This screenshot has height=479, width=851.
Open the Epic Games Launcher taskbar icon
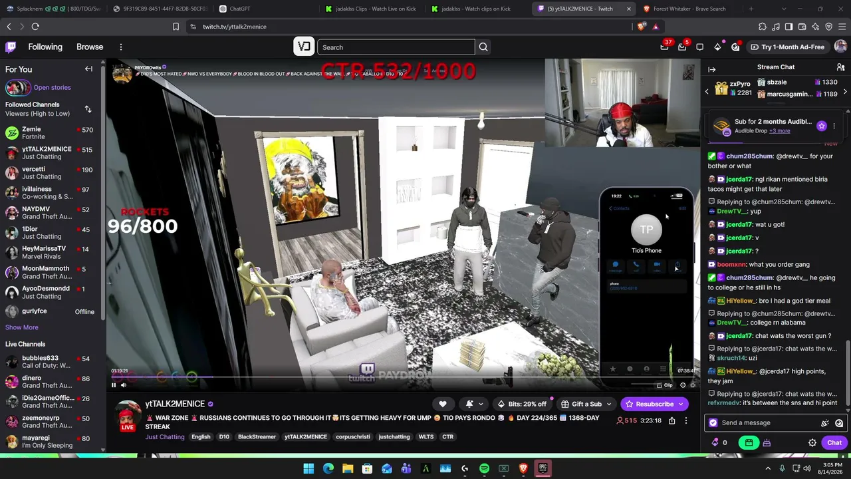[x=543, y=468]
